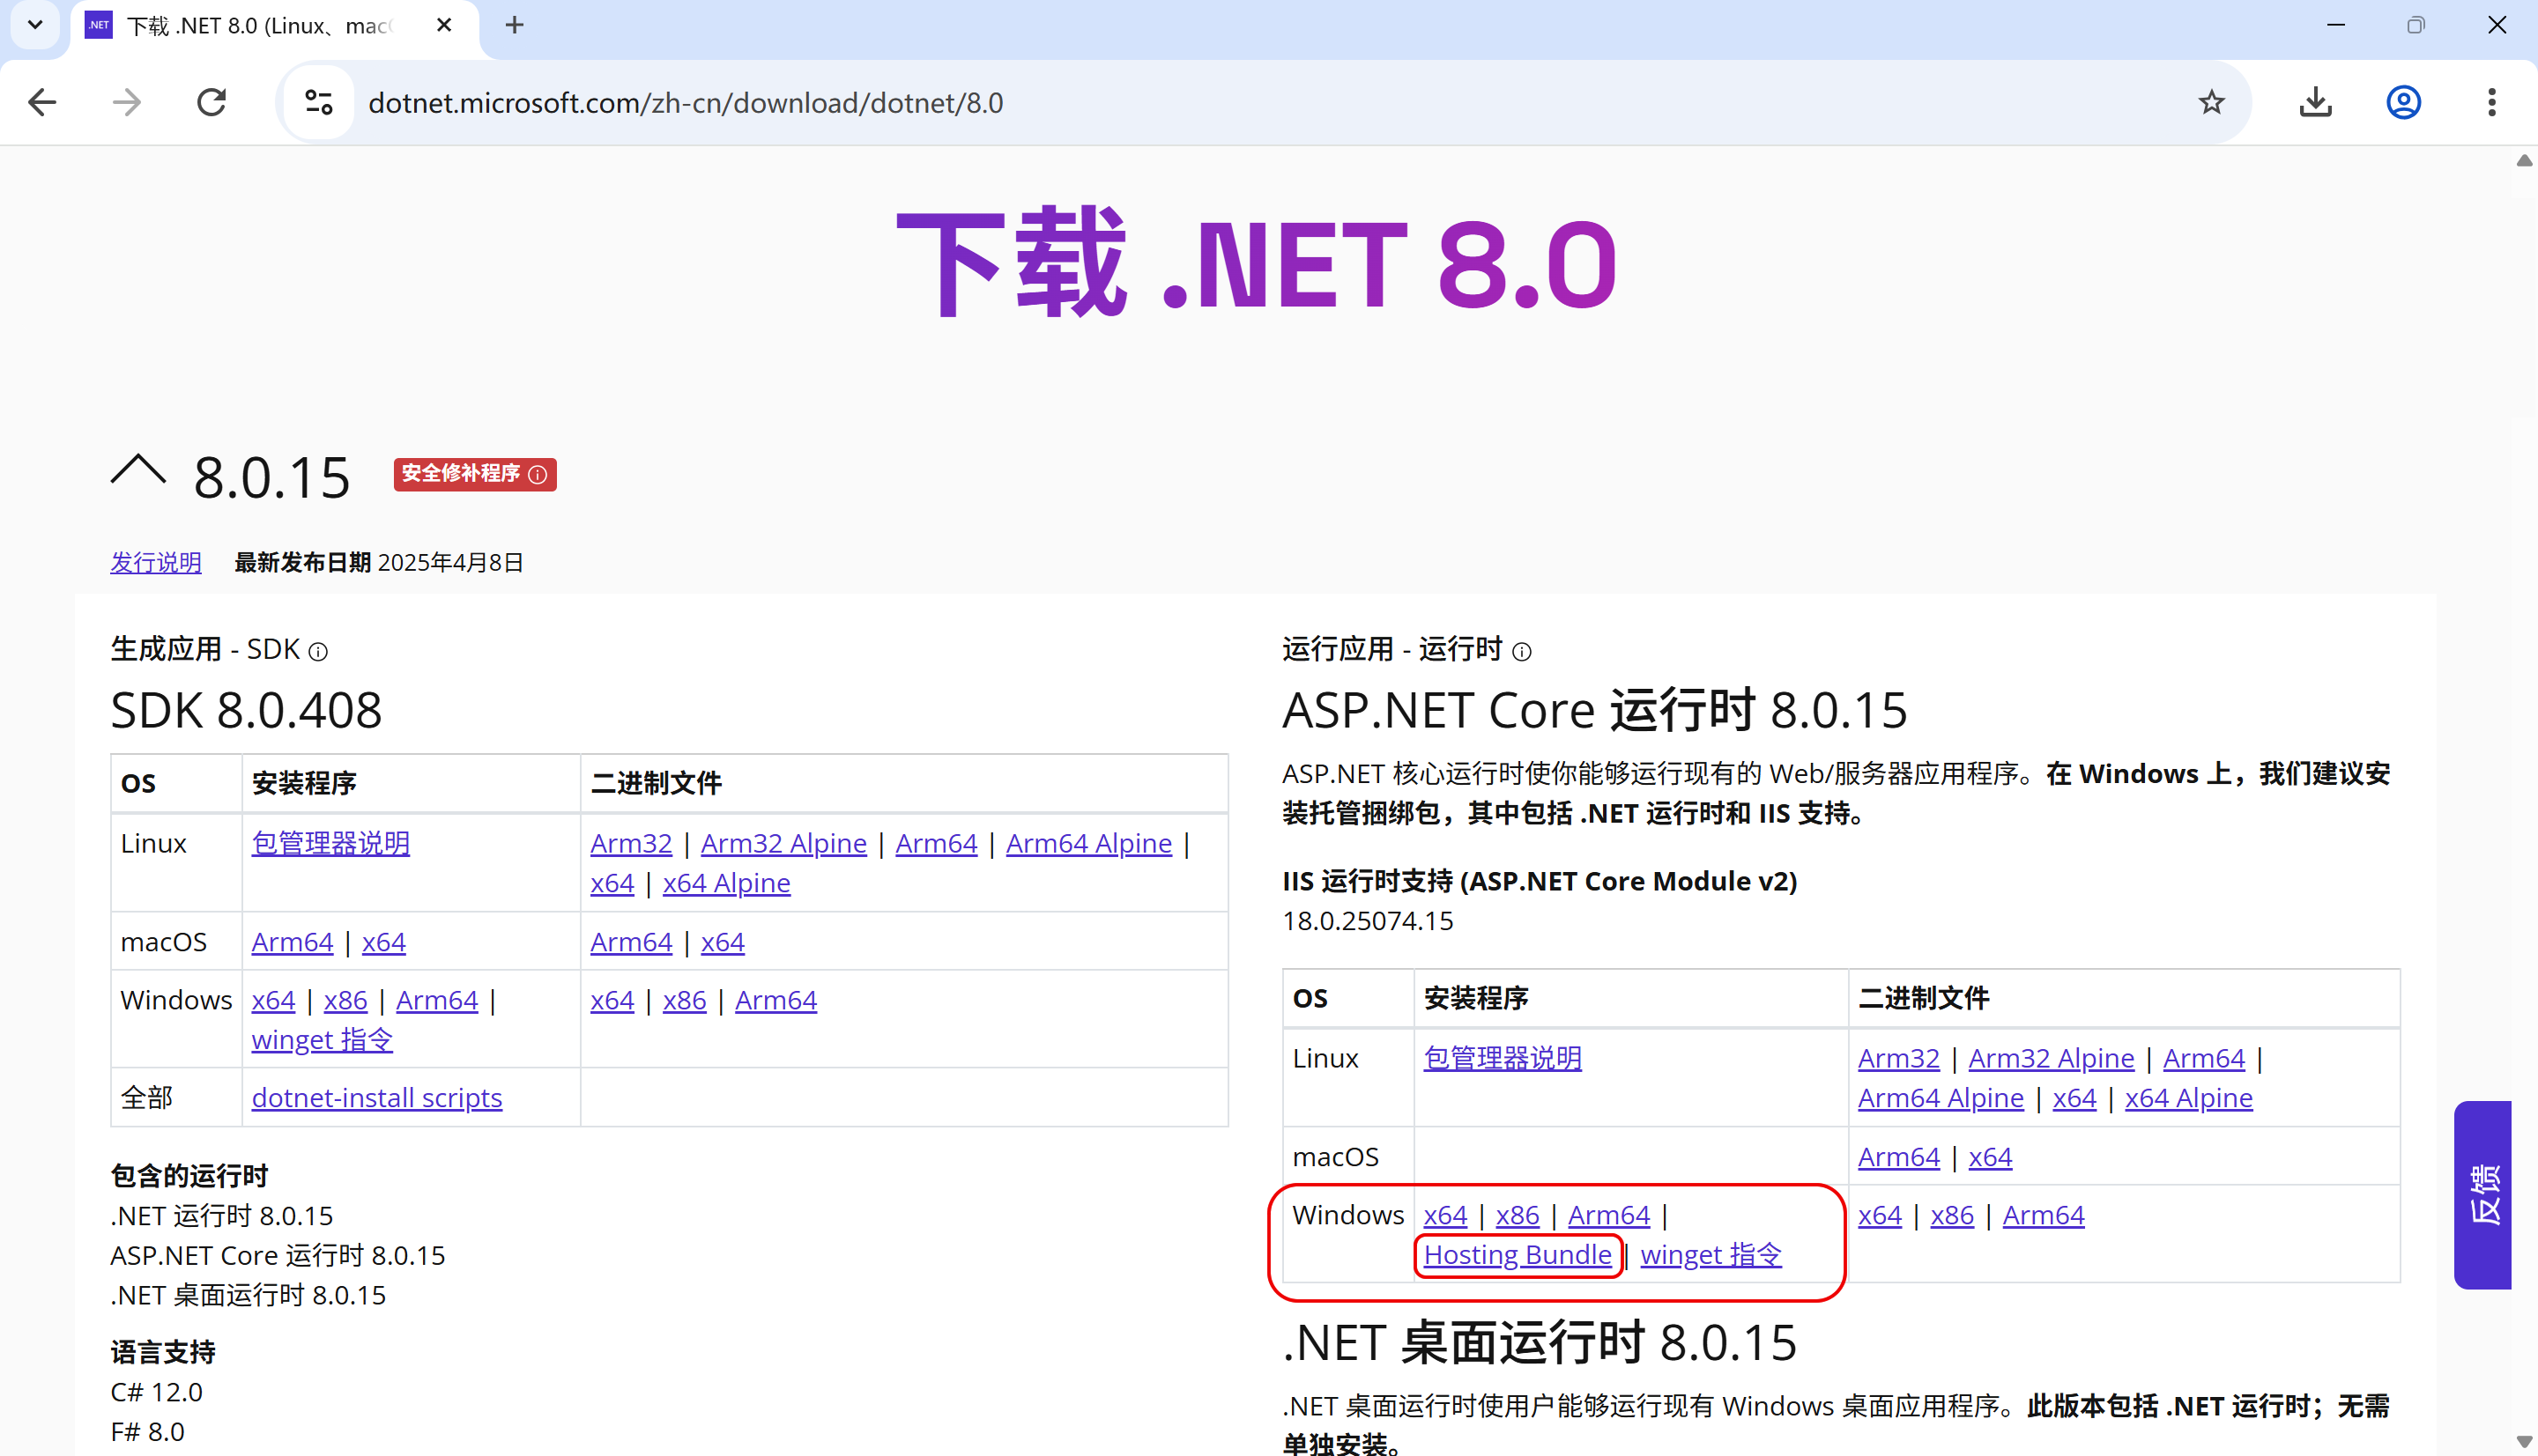
Task: Download SDK Linux x64 Alpine binary
Action: [x=726, y=883]
